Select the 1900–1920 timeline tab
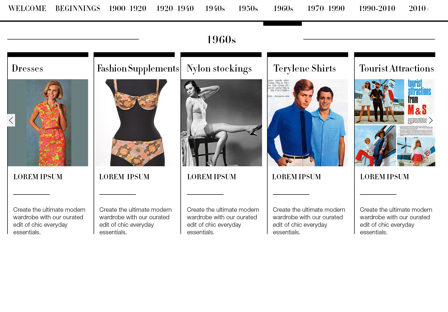The width and height of the screenshot is (448, 312). [128, 8]
